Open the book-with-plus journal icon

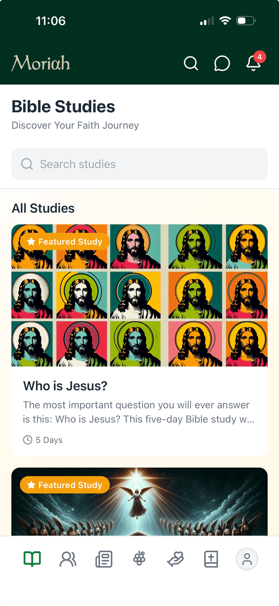[x=211, y=559]
